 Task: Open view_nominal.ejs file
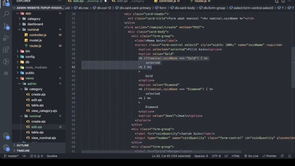click(43, 138)
